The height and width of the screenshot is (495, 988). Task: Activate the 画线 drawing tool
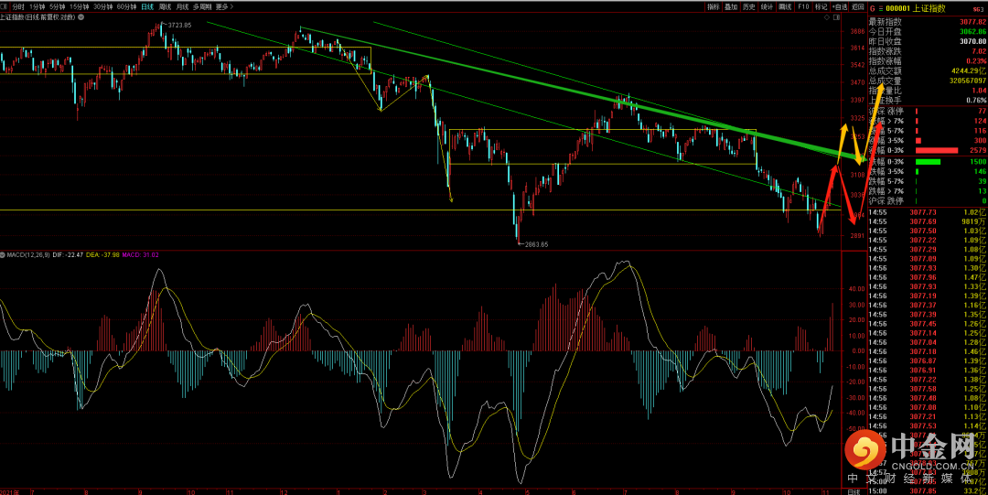coord(785,5)
